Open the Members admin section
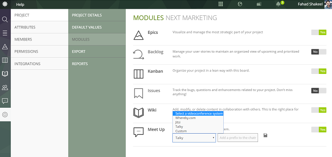This screenshot has height=157, width=332. click(39, 39)
